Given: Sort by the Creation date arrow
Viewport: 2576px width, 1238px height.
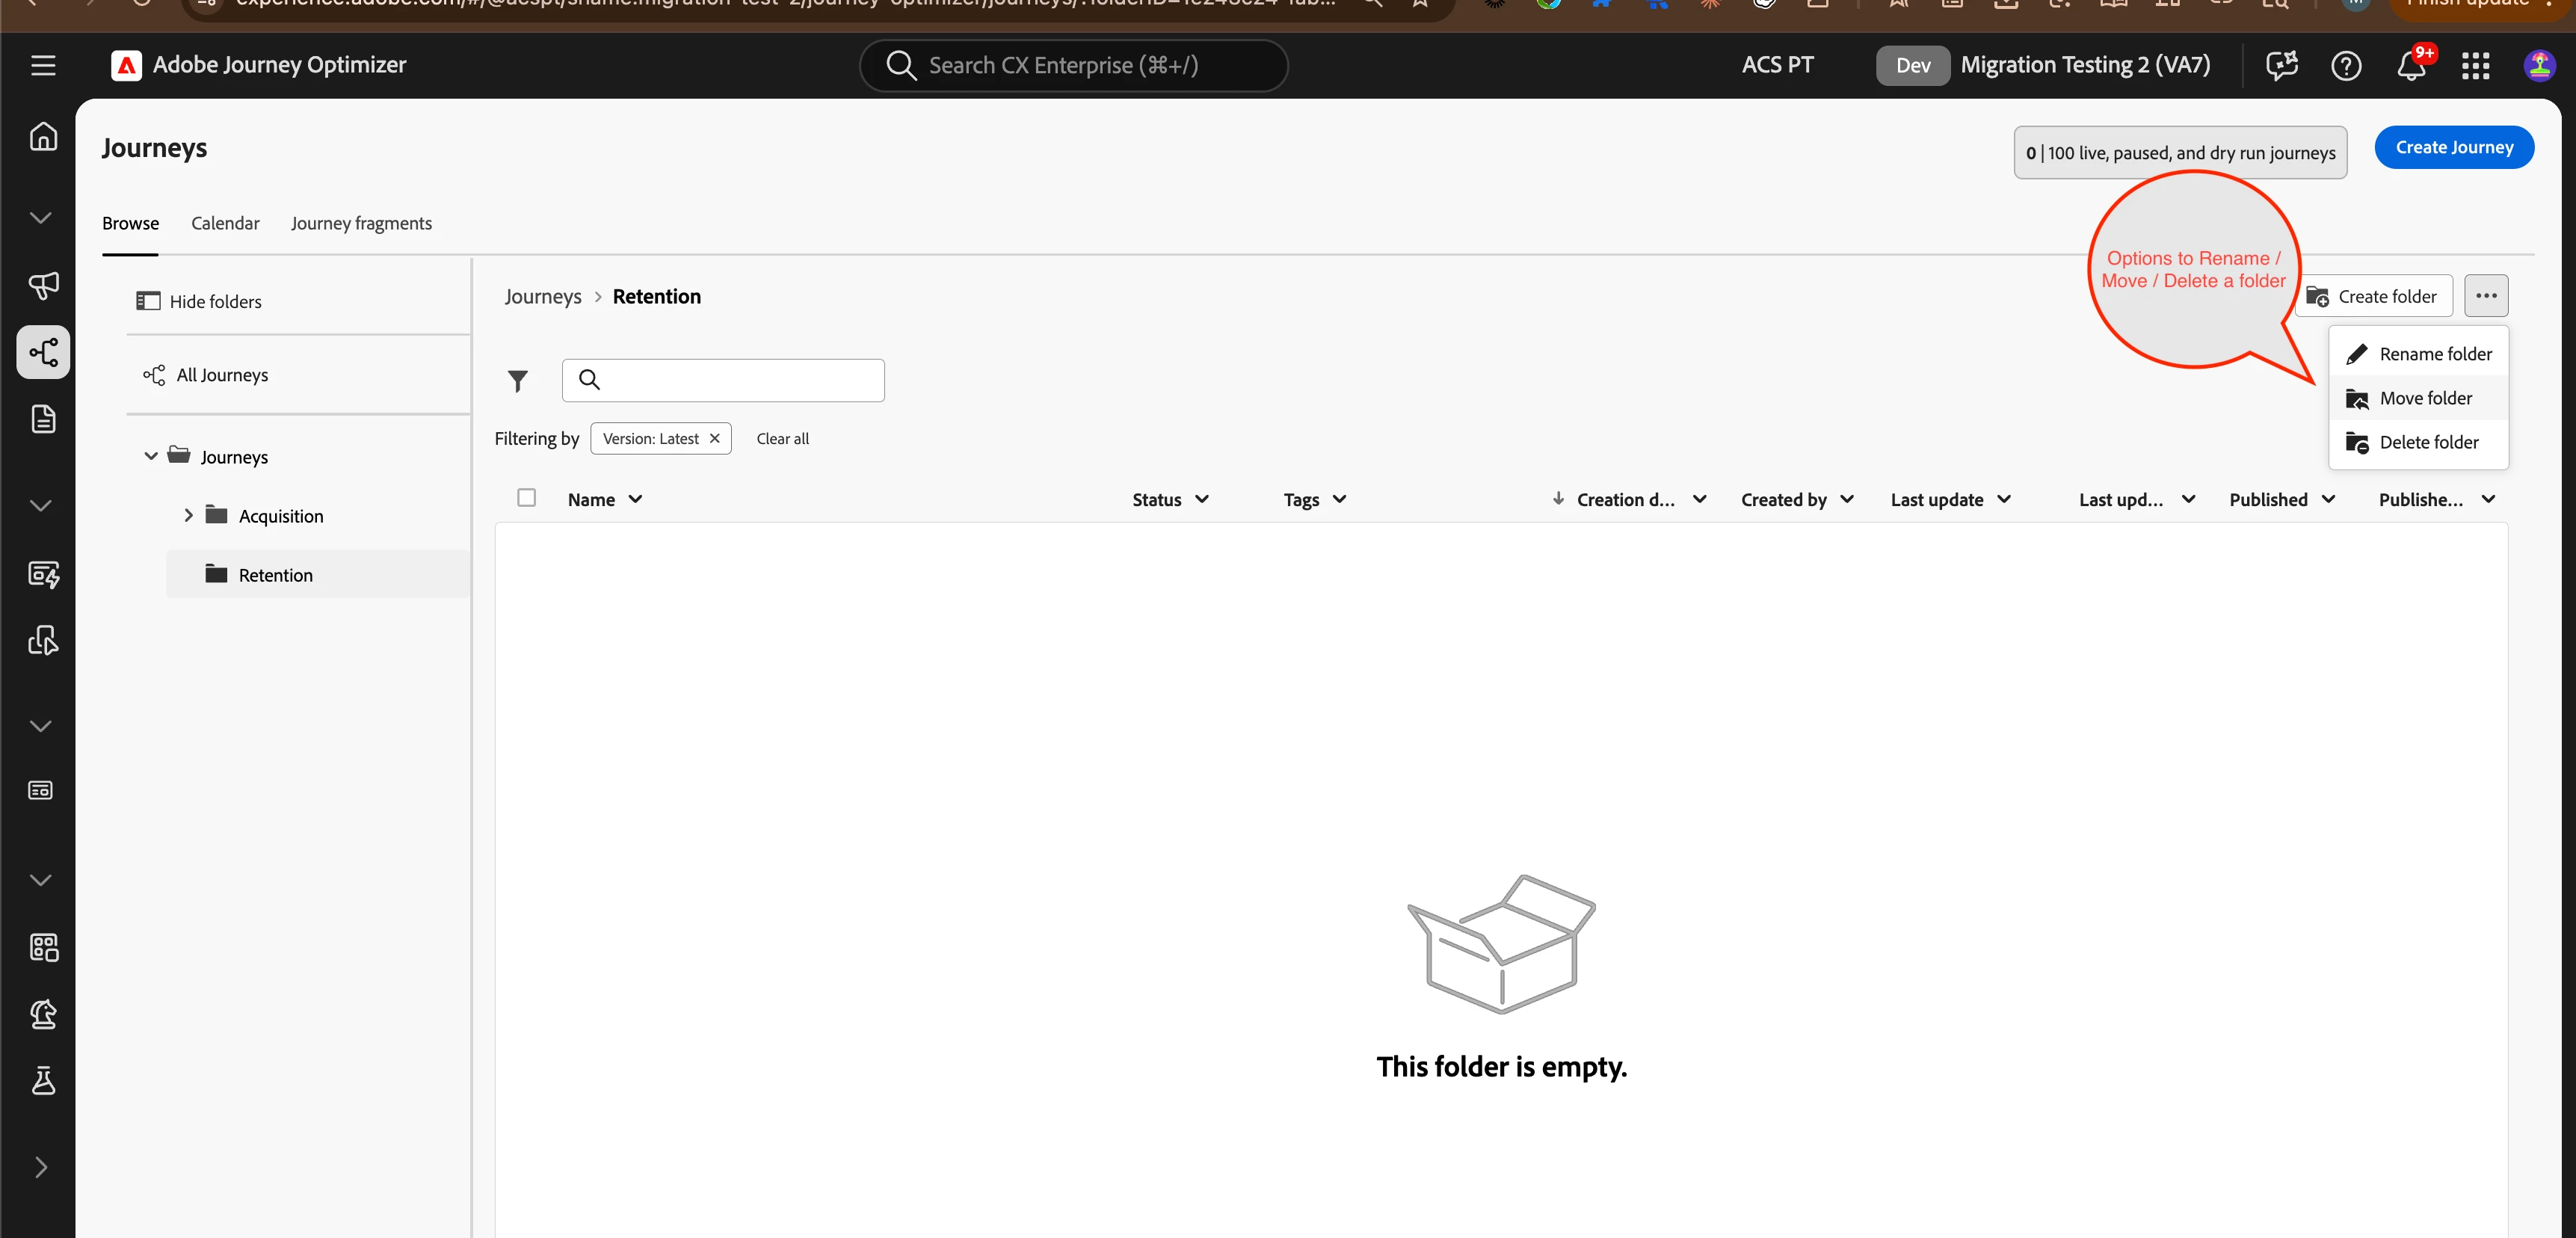Looking at the screenshot, I should 1557,498.
